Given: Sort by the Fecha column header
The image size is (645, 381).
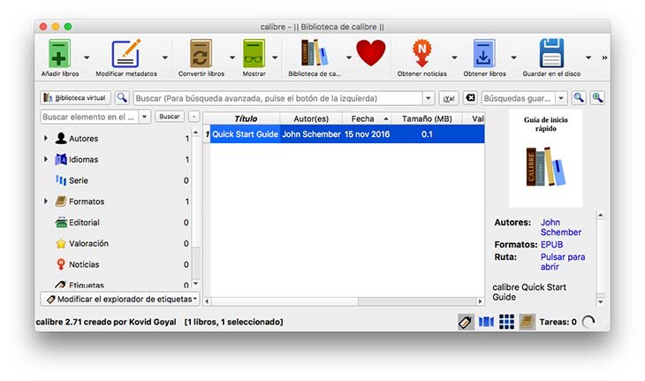Looking at the screenshot, I should point(367,118).
